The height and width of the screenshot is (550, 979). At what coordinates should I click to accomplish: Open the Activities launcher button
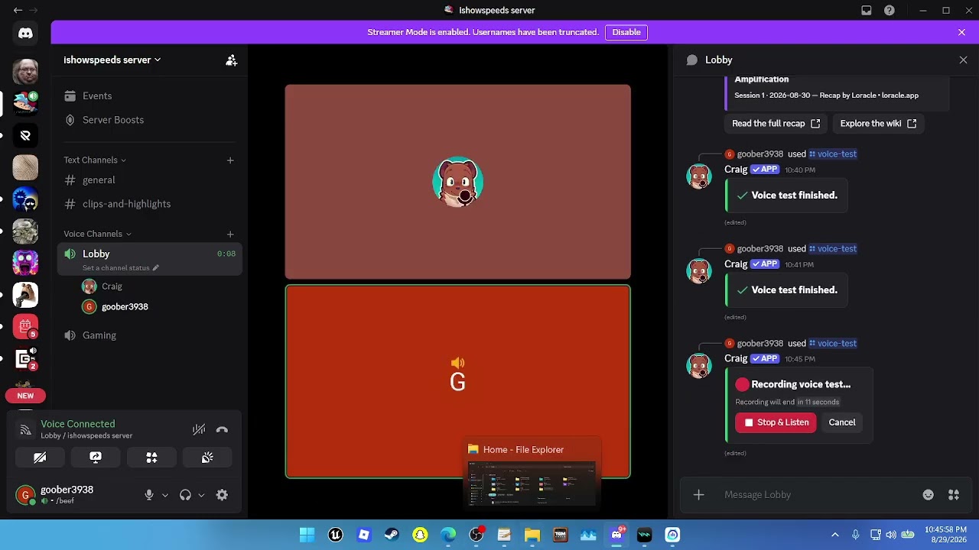pyautogui.click(x=151, y=458)
